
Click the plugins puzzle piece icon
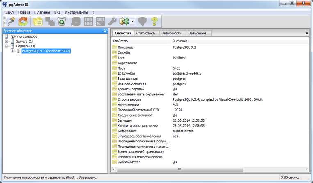point(124,21)
